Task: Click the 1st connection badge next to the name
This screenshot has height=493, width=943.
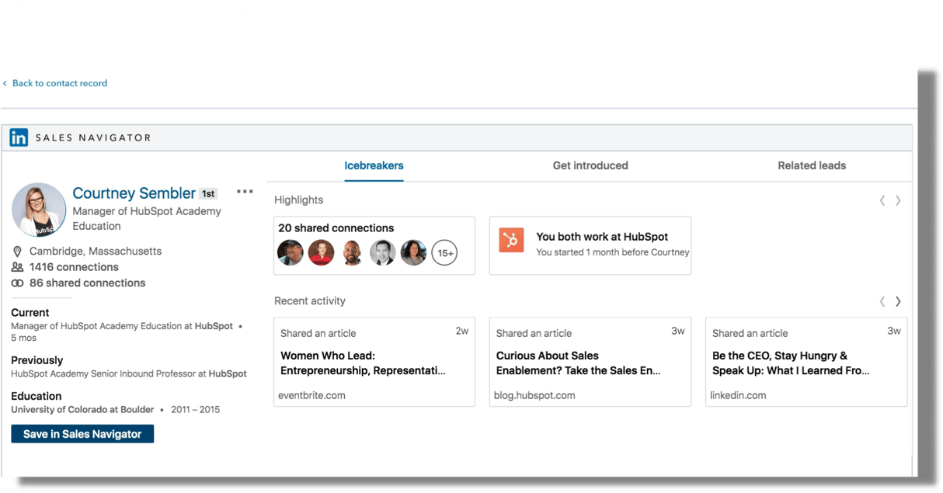Action: click(207, 193)
